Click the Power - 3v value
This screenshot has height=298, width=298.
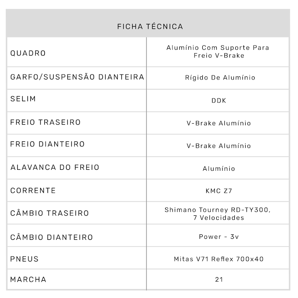219,237
